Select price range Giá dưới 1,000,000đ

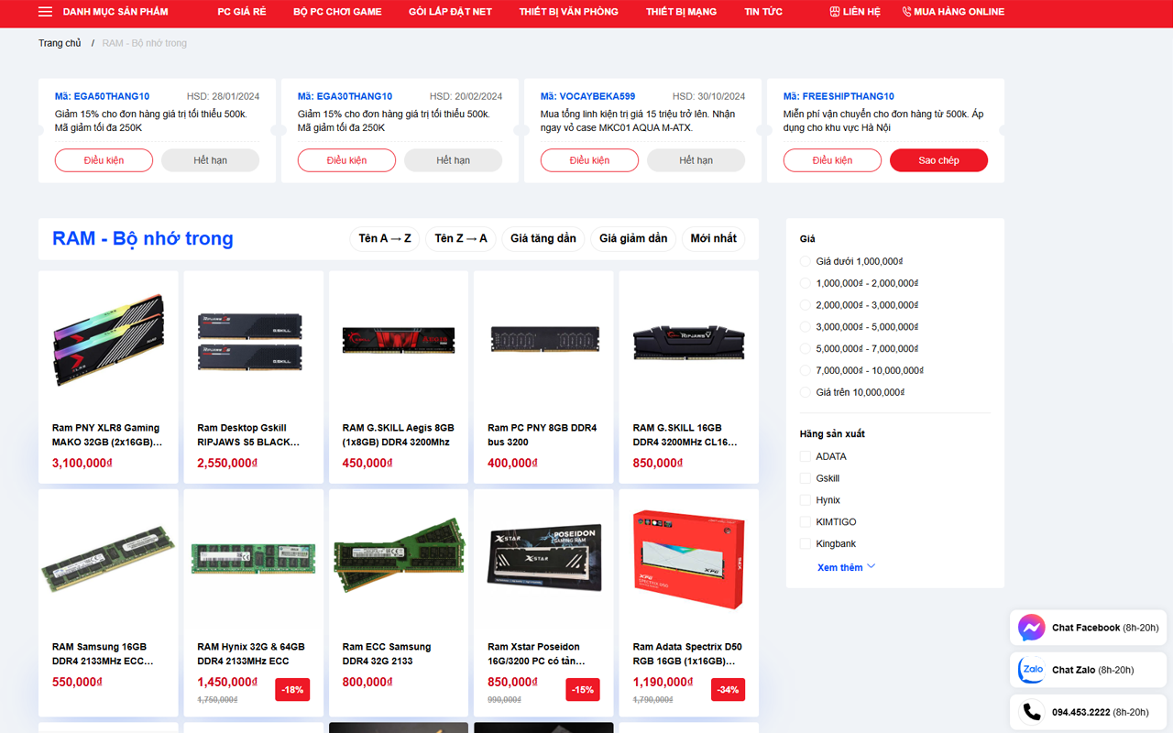tap(806, 261)
